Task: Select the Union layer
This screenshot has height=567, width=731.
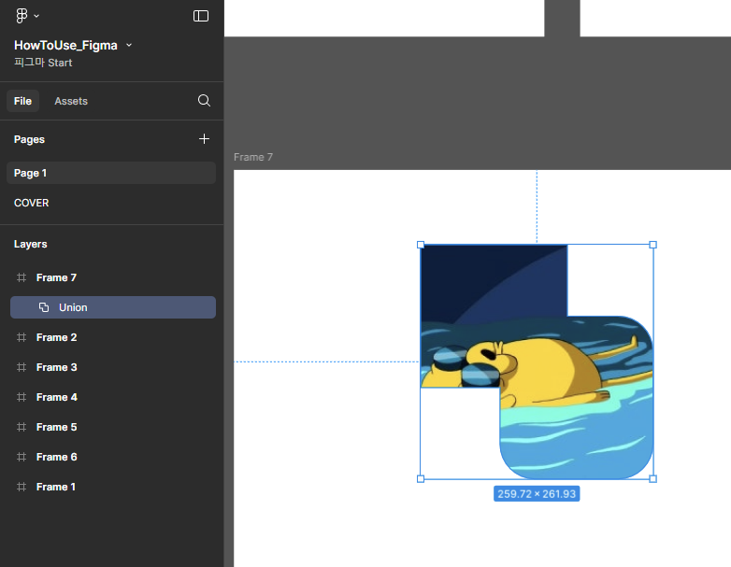Action: (x=113, y=307)
